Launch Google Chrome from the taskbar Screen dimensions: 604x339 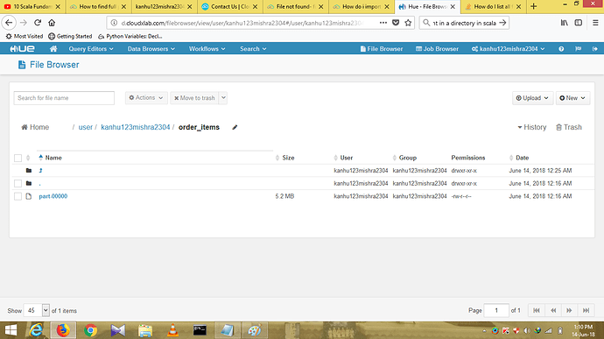point(90,330)
